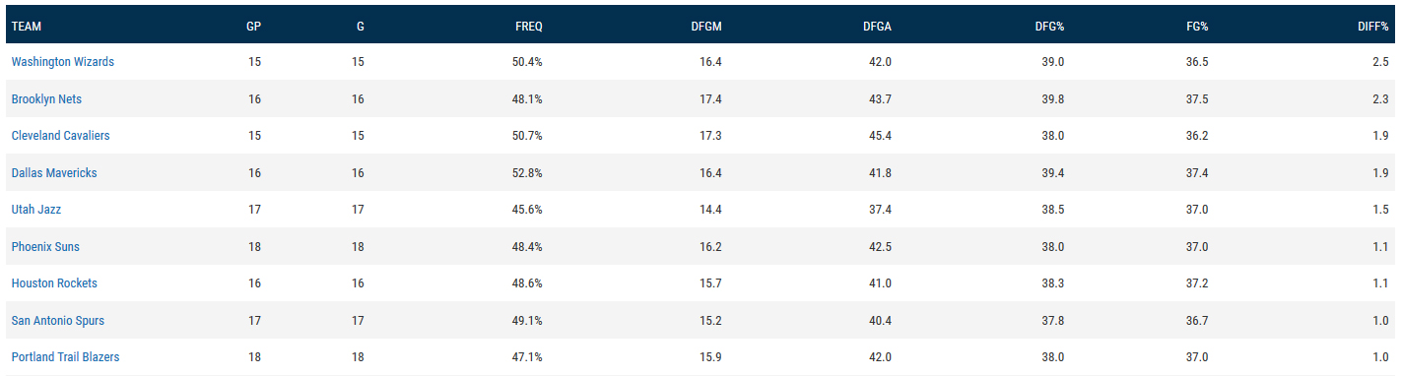1401x376 pixels.
Task: Select the Mavericks FREQ value 52.8%
Action: (529, 173)
